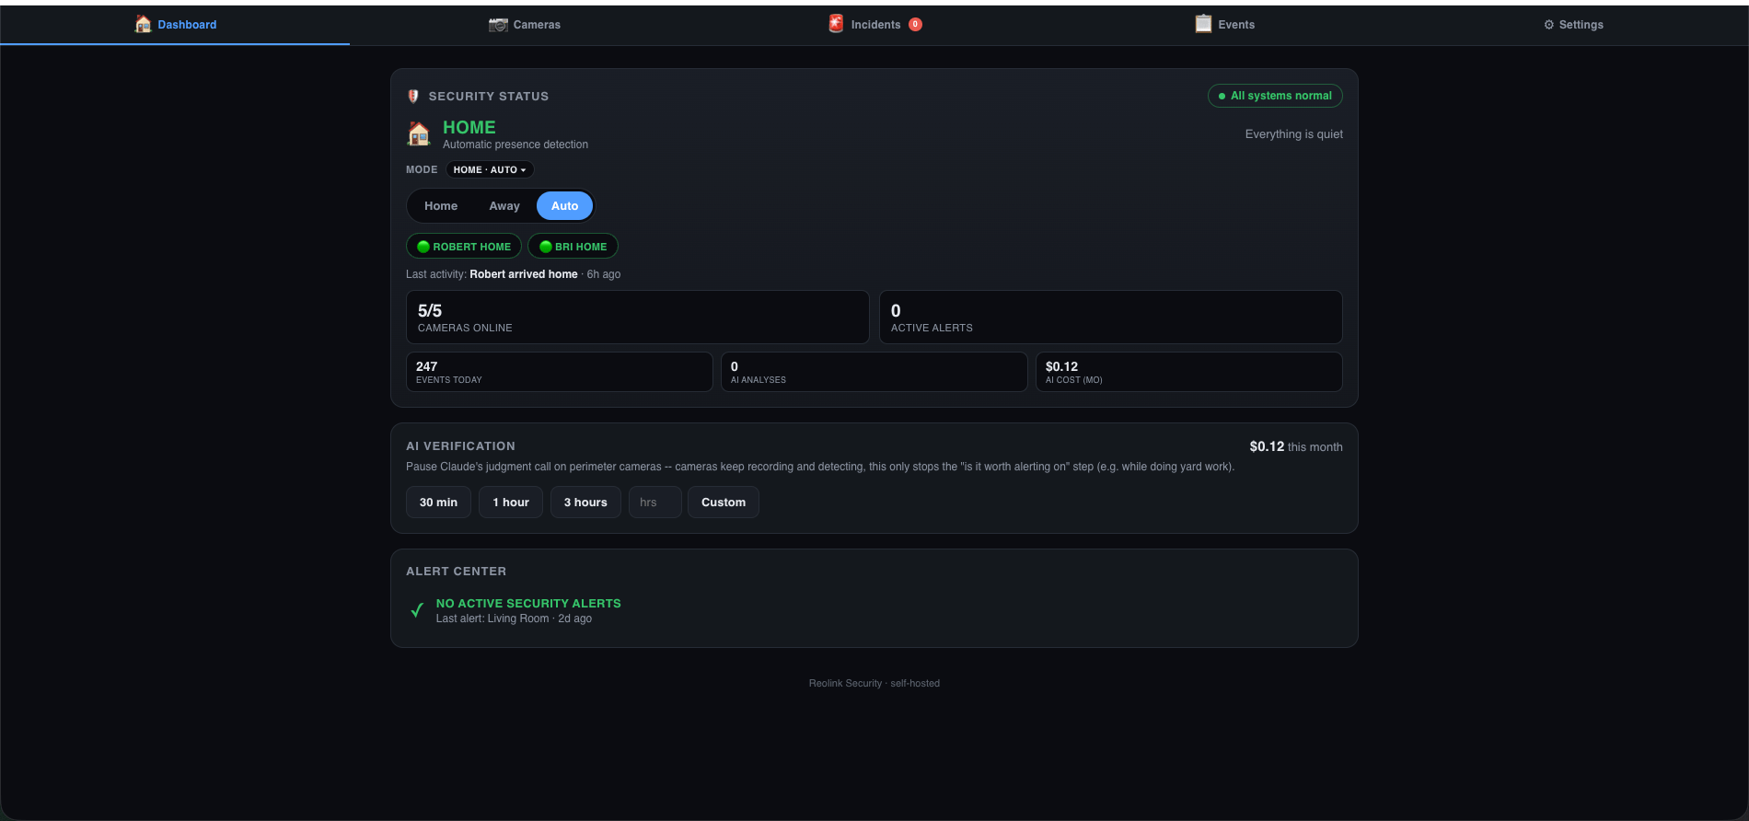Image resolution: width=1749 pixels, height=821 pixels.
Task: Open the Events tab
Action: click(x=1224, y=25)
